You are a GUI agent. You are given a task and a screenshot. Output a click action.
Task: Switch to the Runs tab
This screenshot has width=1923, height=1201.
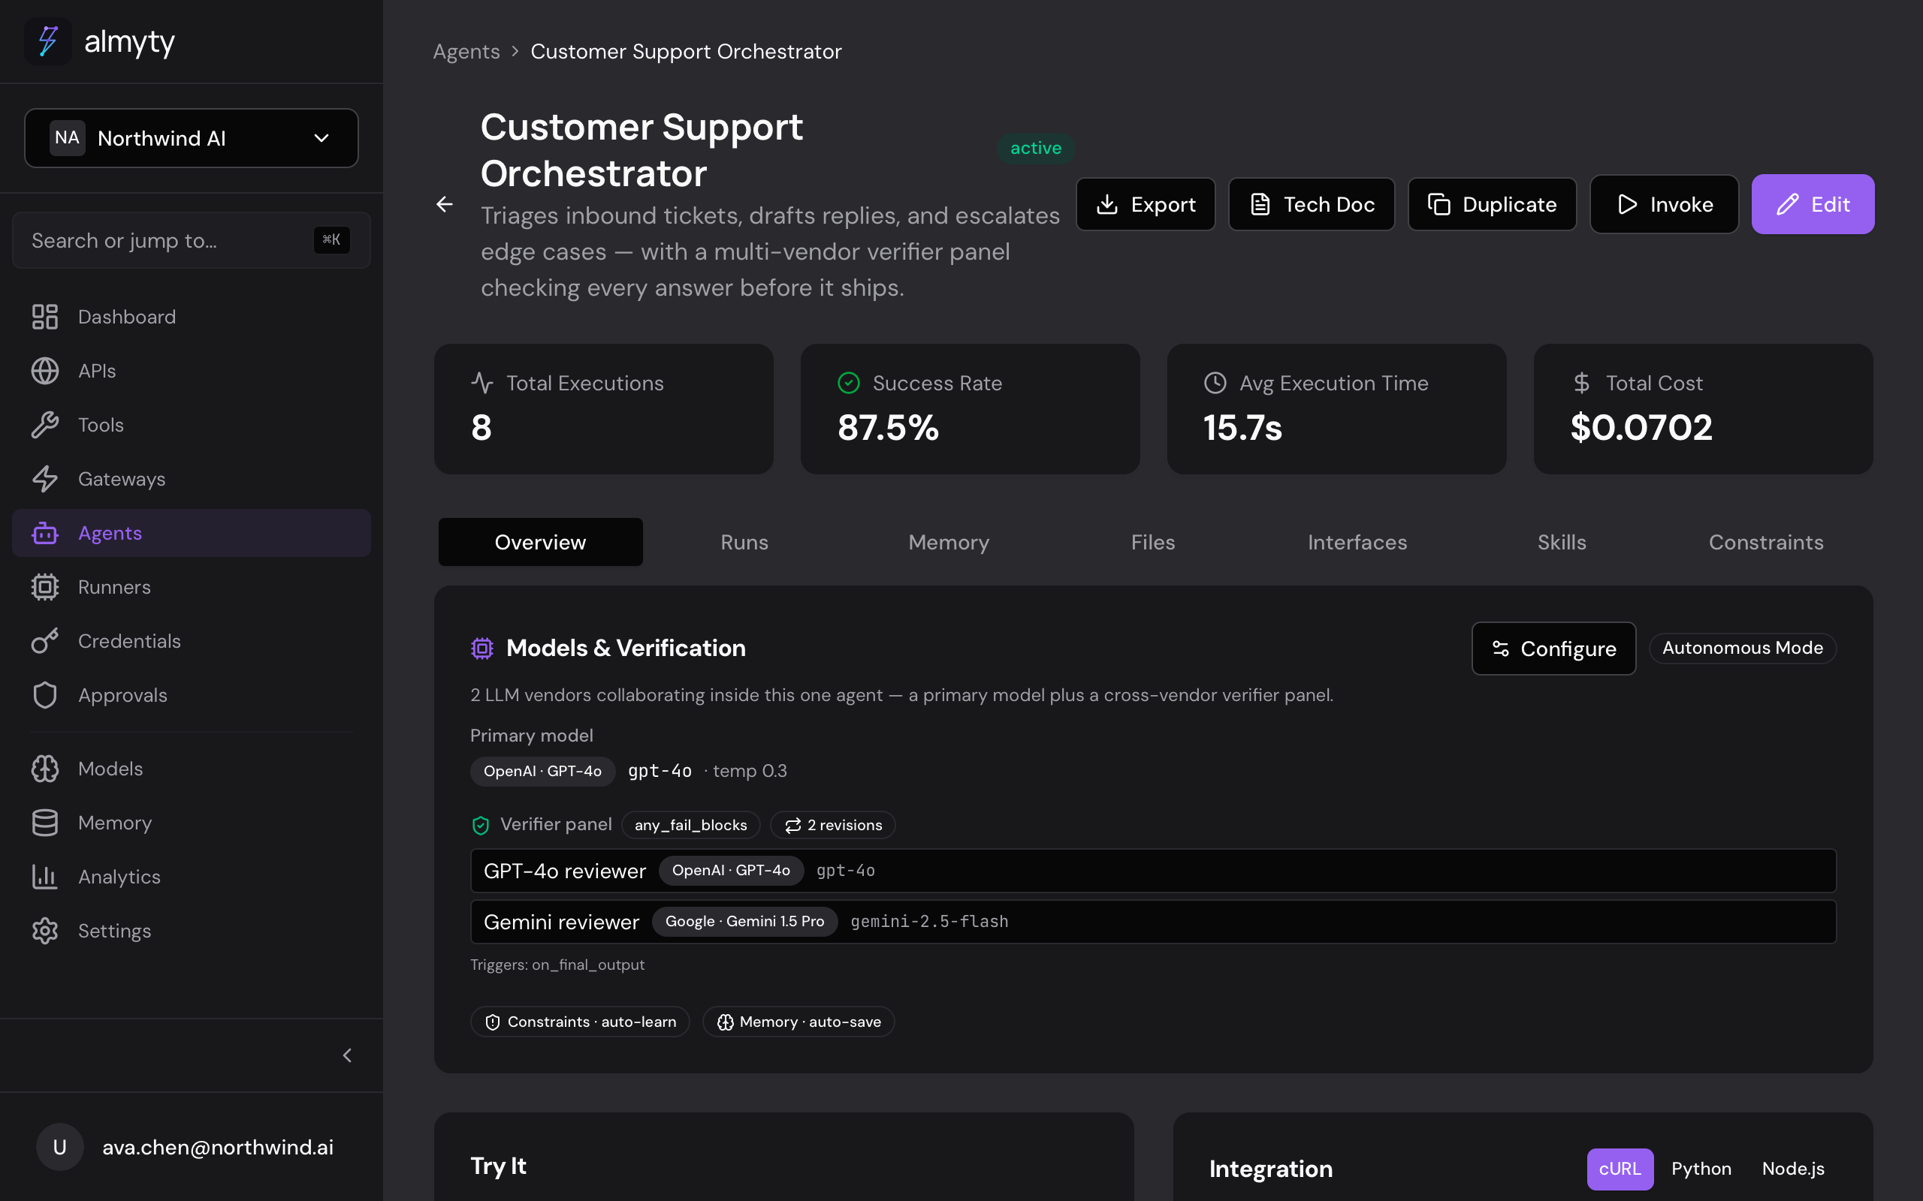click(744, 542)
